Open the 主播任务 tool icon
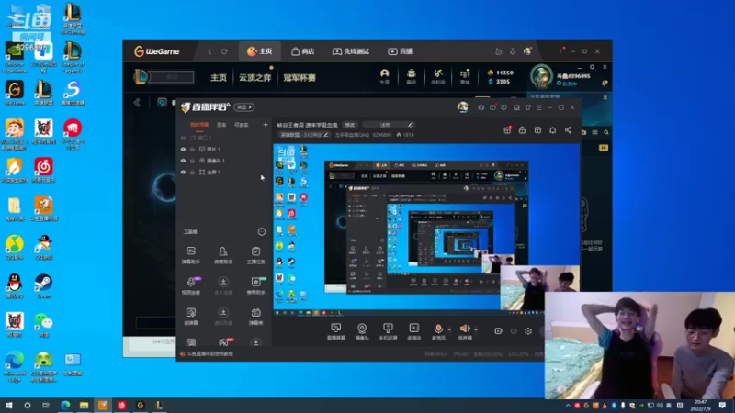The image size is (735, 413). point(256,255)
